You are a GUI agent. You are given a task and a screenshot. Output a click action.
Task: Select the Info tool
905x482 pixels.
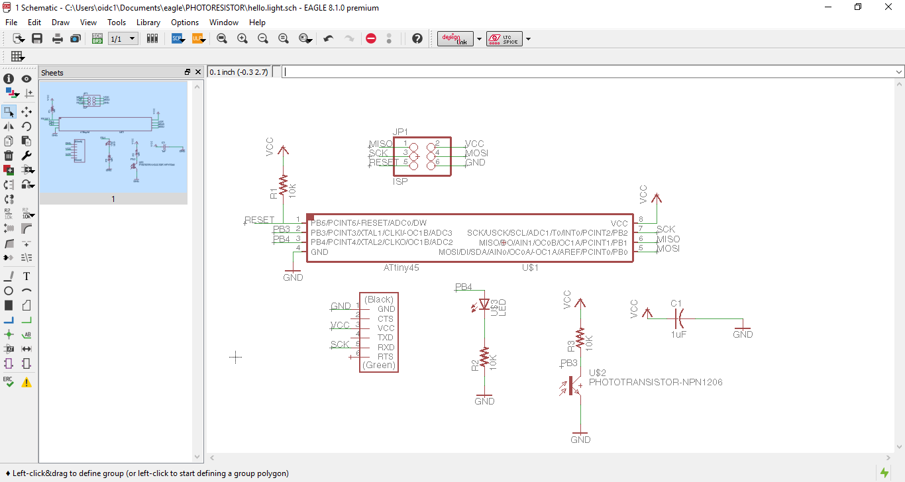click(9, 79)
